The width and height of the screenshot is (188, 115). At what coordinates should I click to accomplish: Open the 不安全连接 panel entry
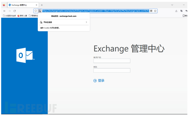tap(64, 22)
